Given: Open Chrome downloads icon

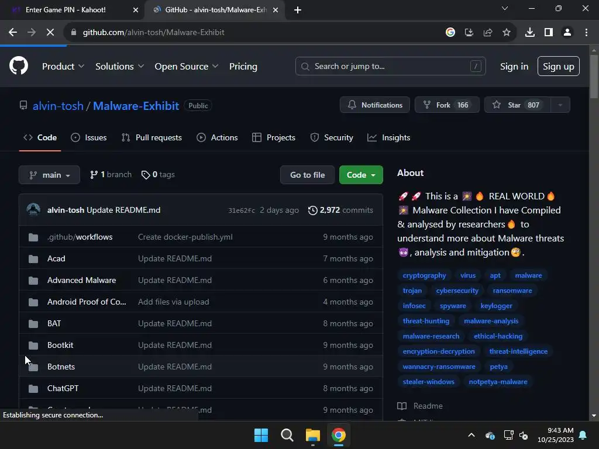Looking at the screenshot, I should tap(530, 33).
